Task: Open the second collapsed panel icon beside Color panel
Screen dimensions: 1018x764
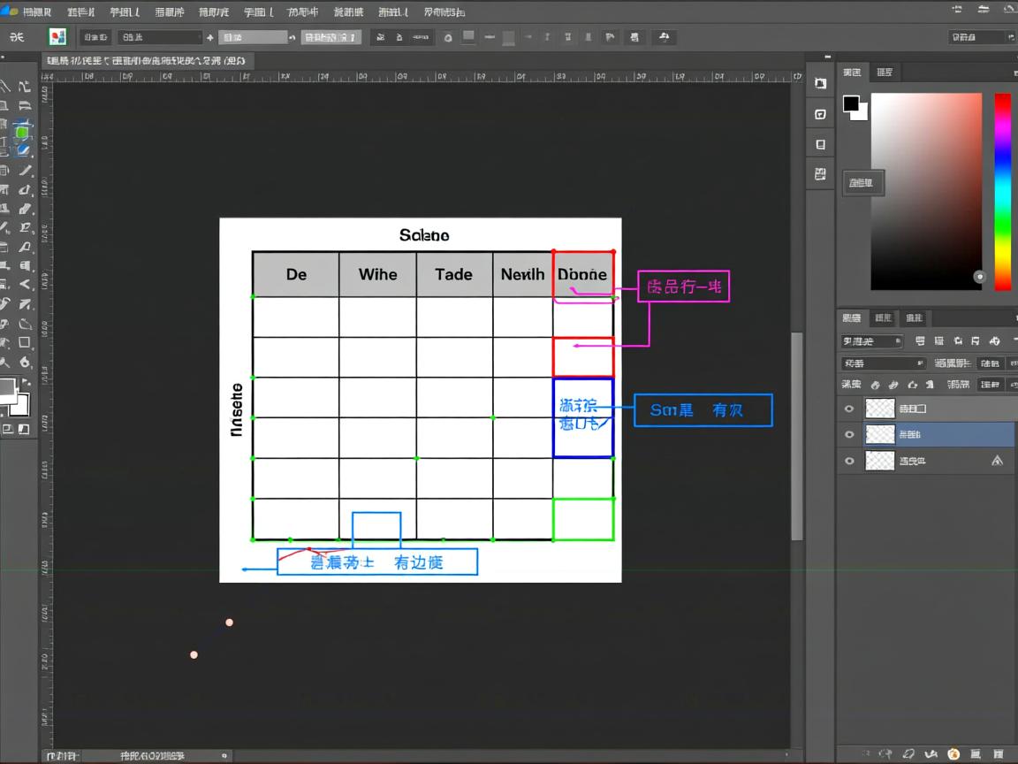Action: [x=820, y=114]
